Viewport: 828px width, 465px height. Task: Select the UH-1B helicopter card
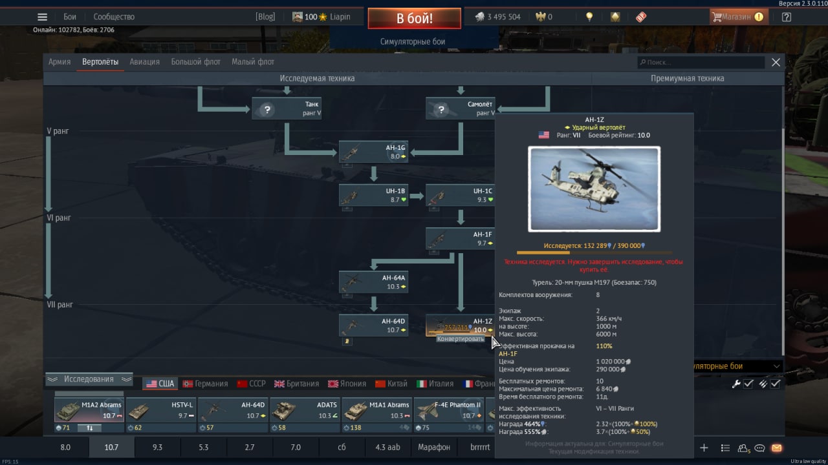click(373, 195)
